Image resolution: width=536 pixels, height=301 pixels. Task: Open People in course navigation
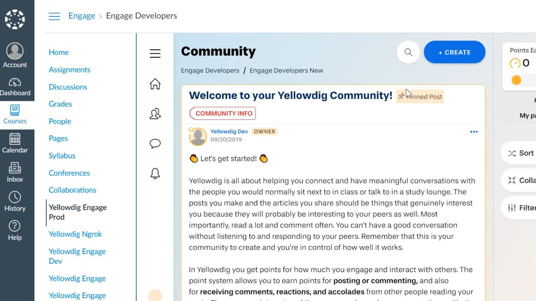coord(60,121)
